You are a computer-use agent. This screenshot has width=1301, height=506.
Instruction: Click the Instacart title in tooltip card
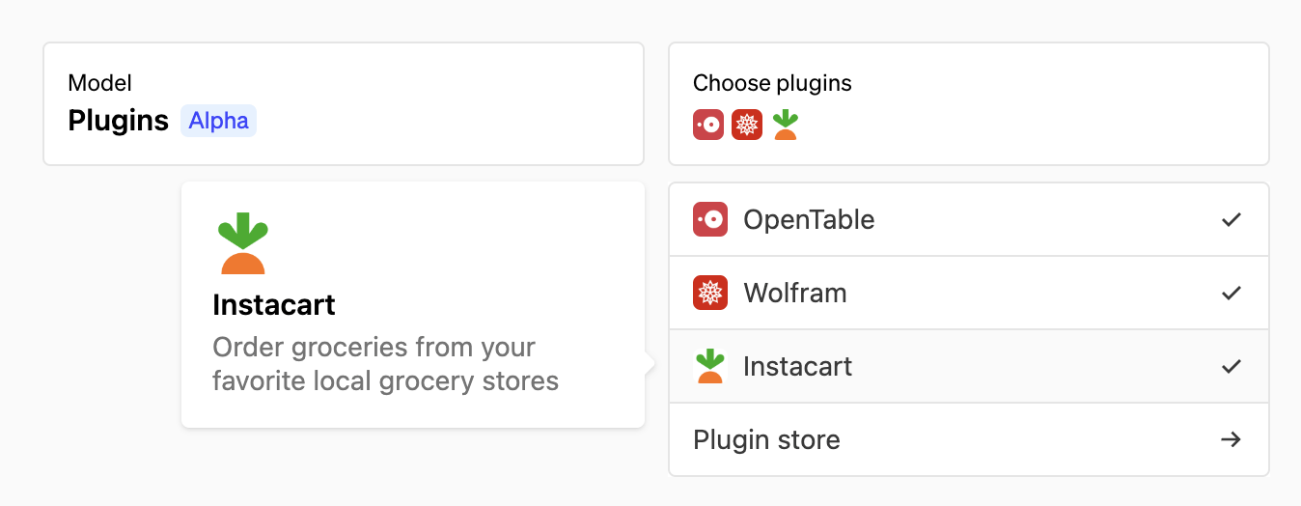tap(274, 305)
